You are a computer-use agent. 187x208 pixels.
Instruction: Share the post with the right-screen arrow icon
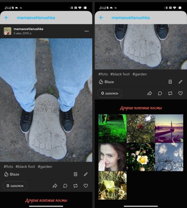click(150, 93)
